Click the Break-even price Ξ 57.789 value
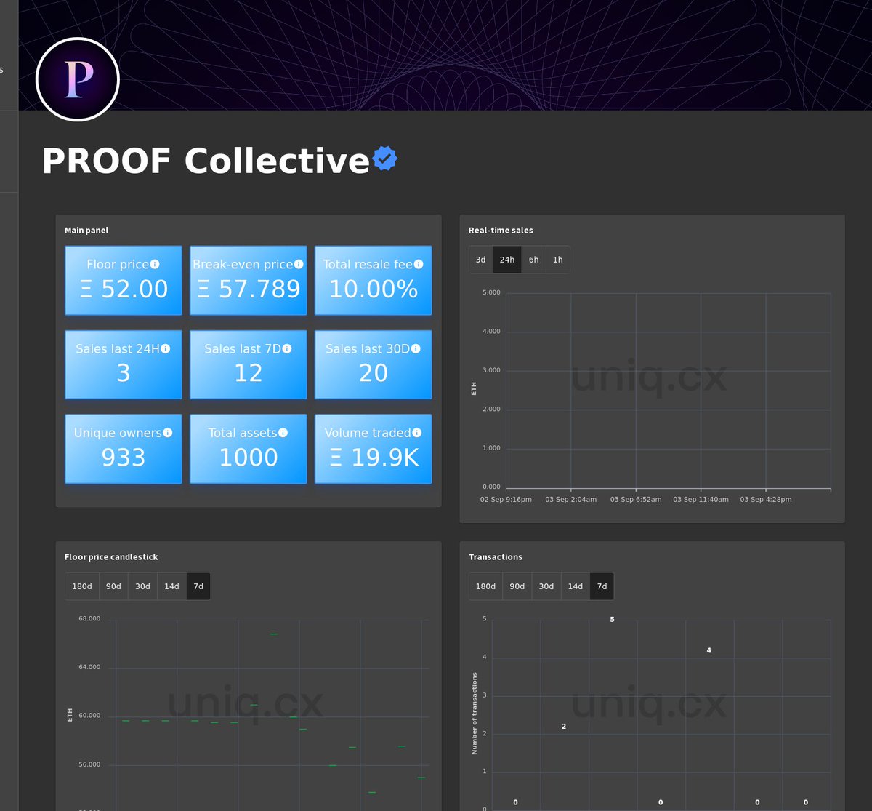This screenshot has width=872, height=811. (249, 289)
